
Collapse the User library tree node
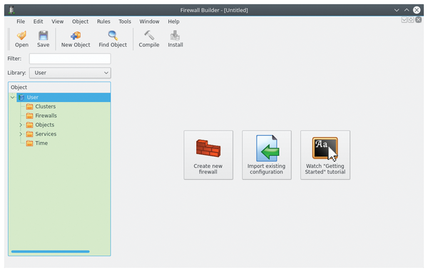coord(13,97)
